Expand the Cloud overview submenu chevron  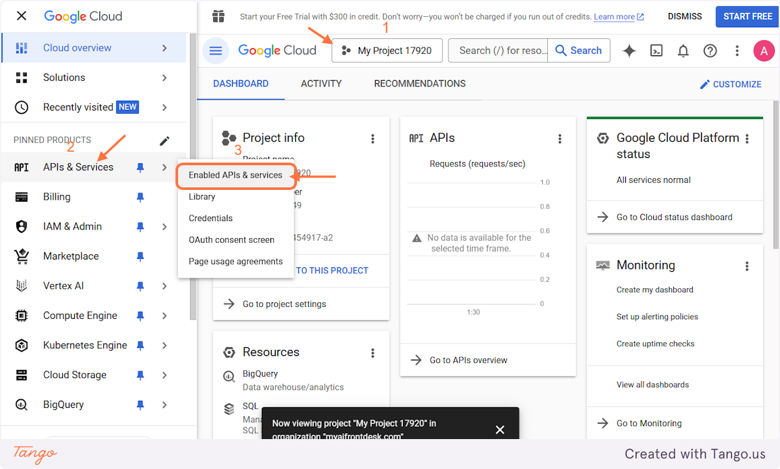pos(164,48)
